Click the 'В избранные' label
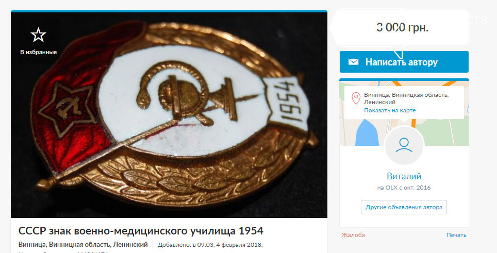Screen dimensions: 497x253 tap(38, 52)
